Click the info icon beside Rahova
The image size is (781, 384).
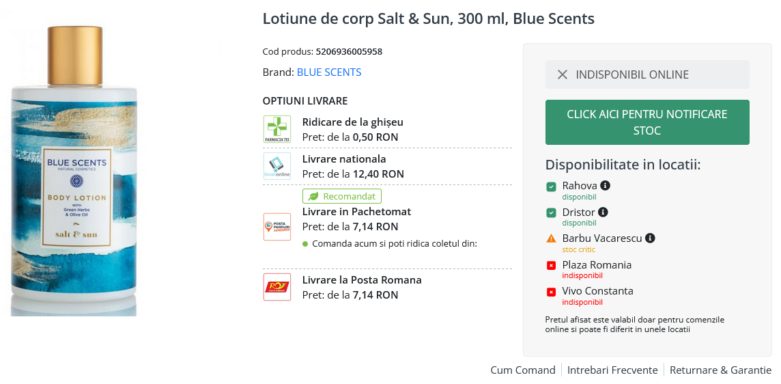click(605, 186)
